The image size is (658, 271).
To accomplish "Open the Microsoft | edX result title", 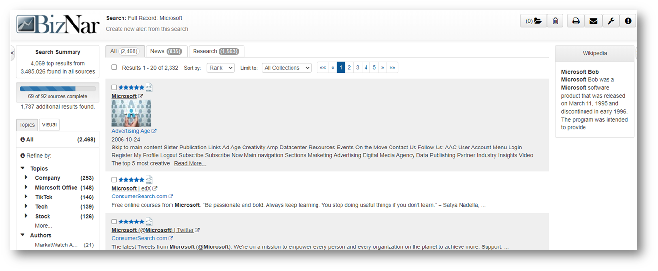I will pyautogui.click(x=131, y=188).
